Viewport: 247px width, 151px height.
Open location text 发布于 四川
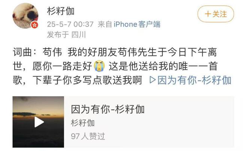pyautogui.click(x=66, y=35)
